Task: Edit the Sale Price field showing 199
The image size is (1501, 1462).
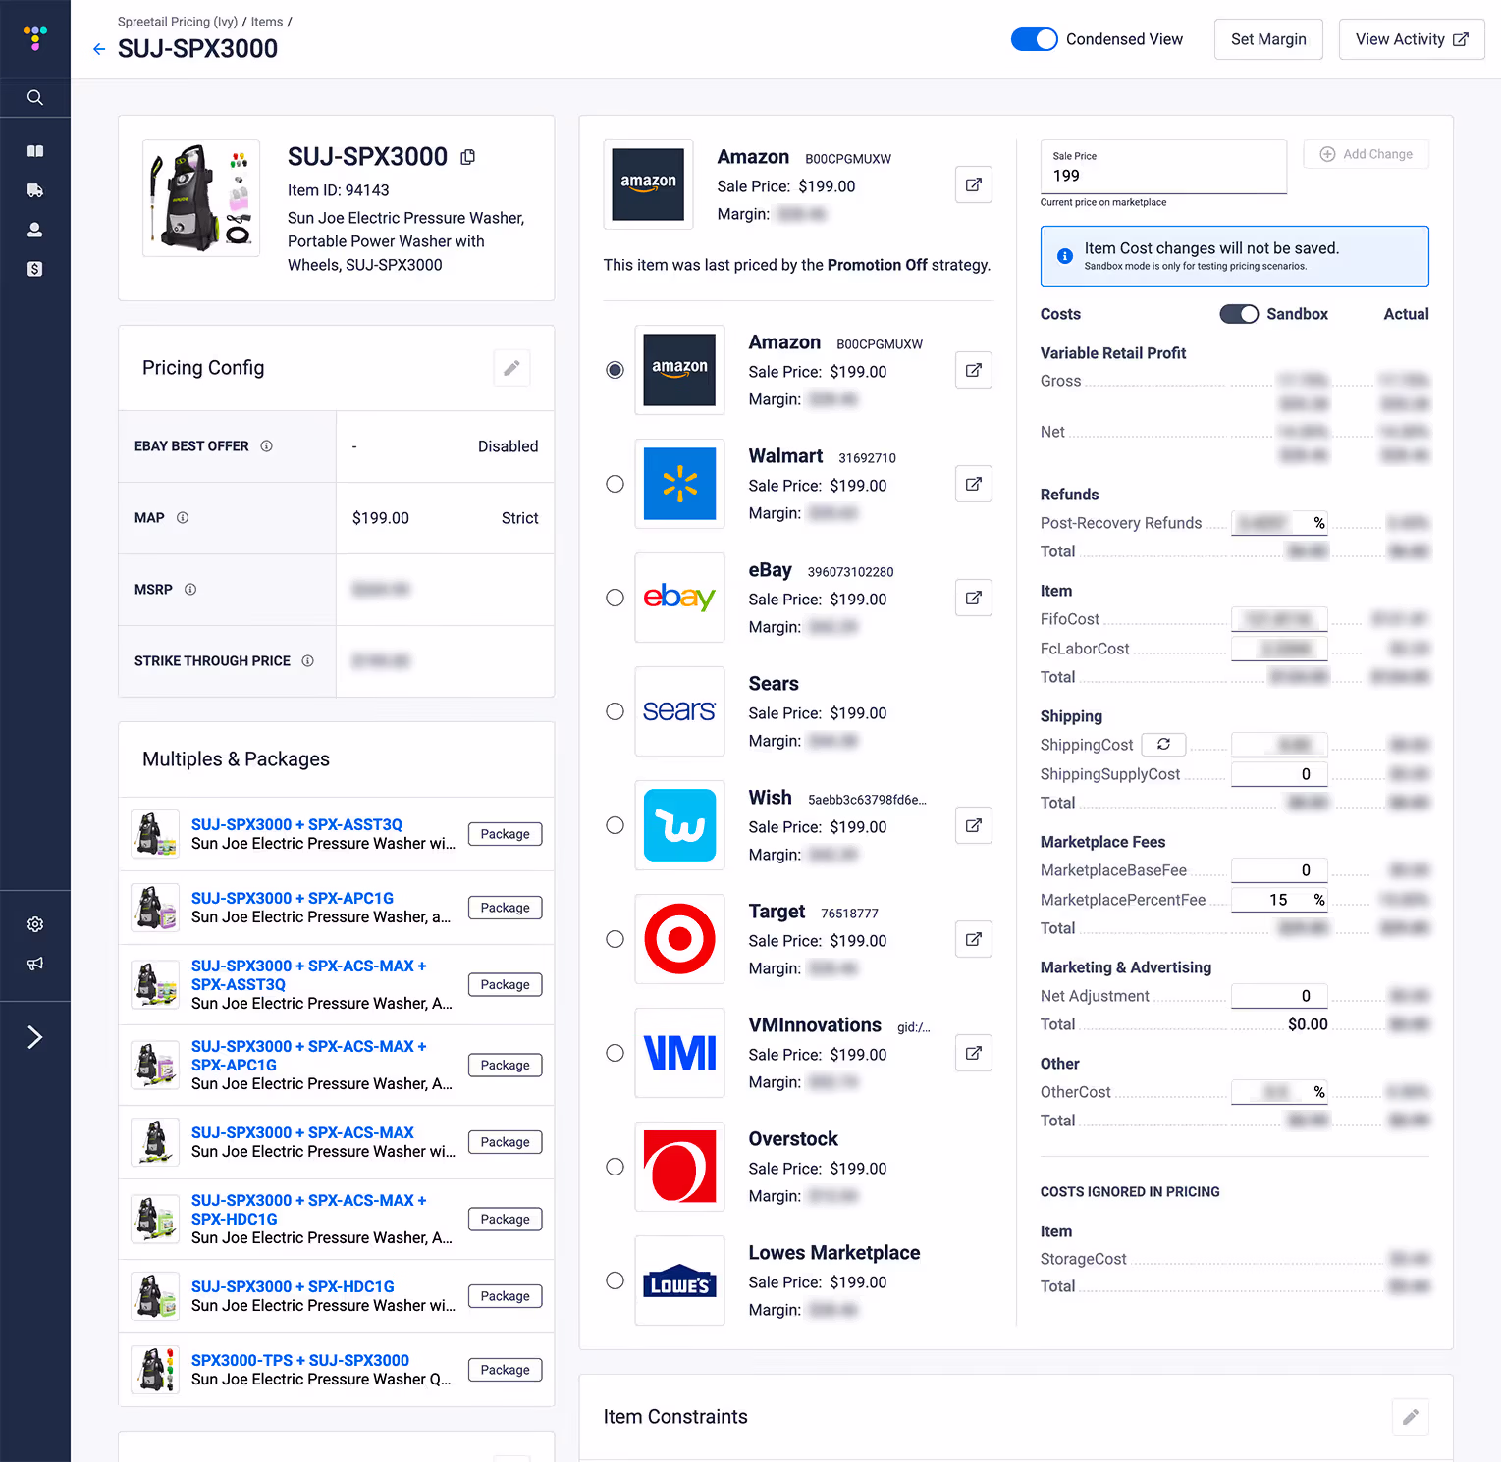Action: tap(1163, 167)
